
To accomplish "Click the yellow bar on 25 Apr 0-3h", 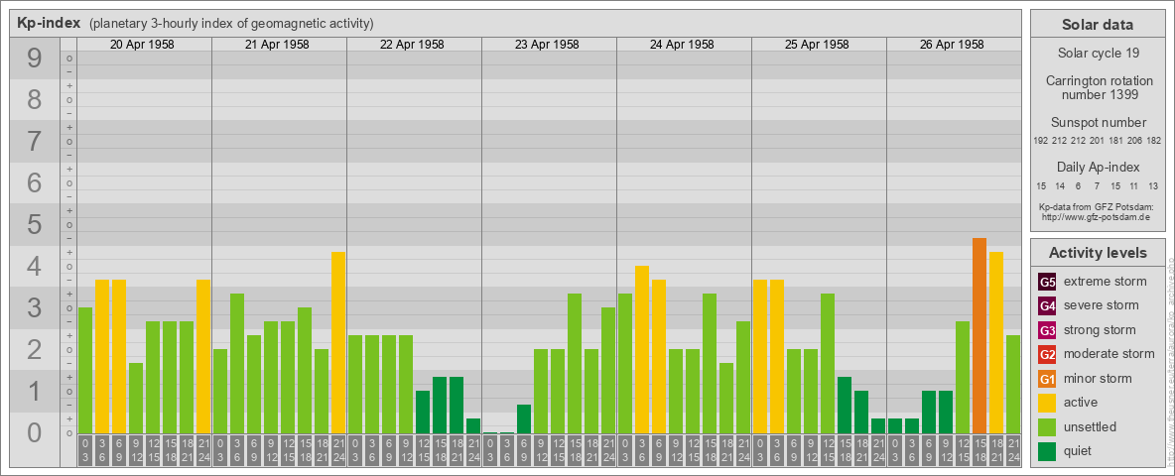I will [x=760, y=356].
